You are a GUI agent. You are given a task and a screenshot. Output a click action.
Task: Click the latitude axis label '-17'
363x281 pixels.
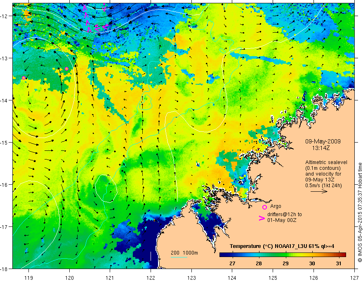click(5, 226)
